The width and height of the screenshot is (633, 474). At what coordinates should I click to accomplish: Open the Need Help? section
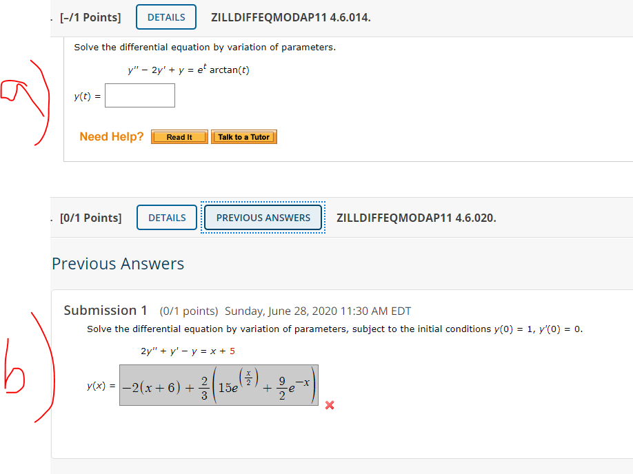111,136
